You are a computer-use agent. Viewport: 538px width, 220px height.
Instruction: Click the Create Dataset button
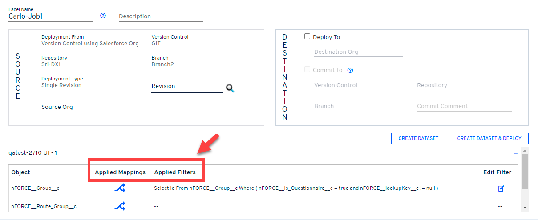[x=418, y=138]
